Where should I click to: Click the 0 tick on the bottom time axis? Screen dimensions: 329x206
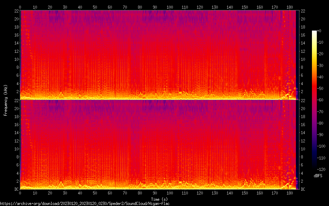[x=20, y=193]
